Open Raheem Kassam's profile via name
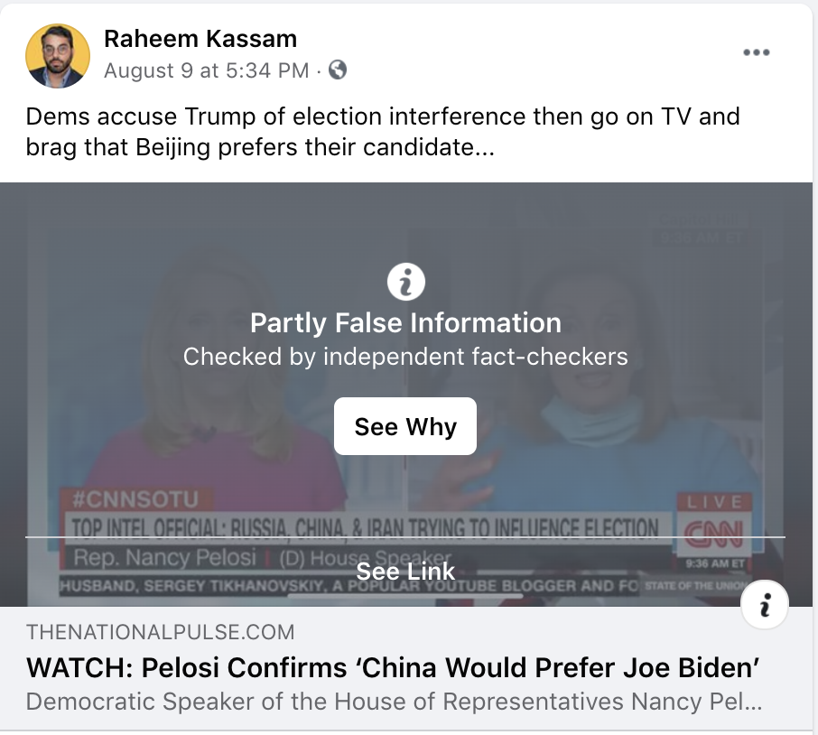Screen dimensions: 818x735 point(200,39)
